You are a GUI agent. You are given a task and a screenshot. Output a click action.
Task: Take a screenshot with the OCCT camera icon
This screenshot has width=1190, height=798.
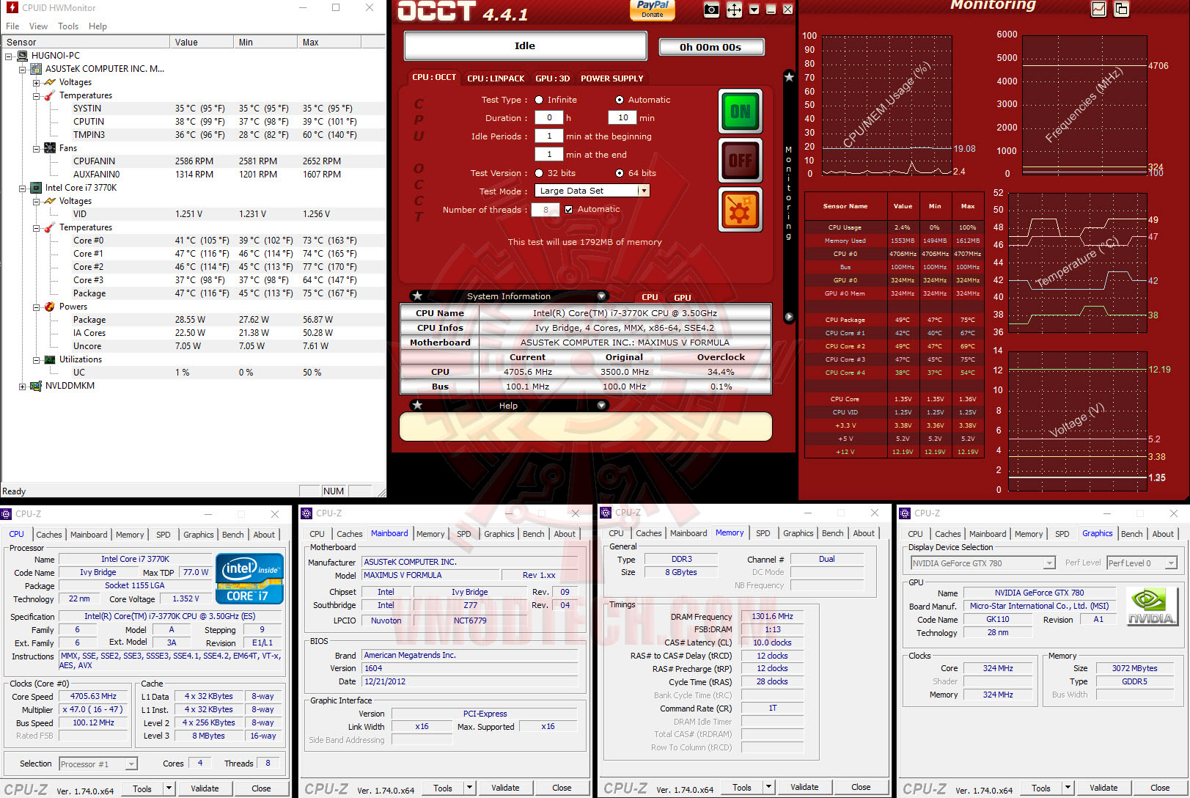point(711,10)
